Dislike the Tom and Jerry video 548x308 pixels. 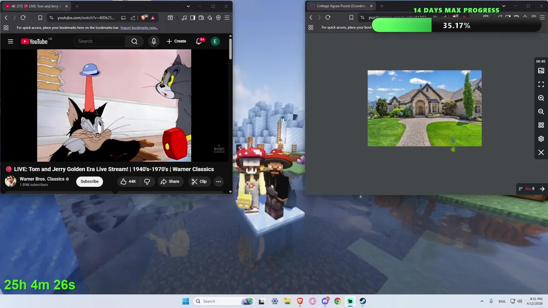(147, 181)
